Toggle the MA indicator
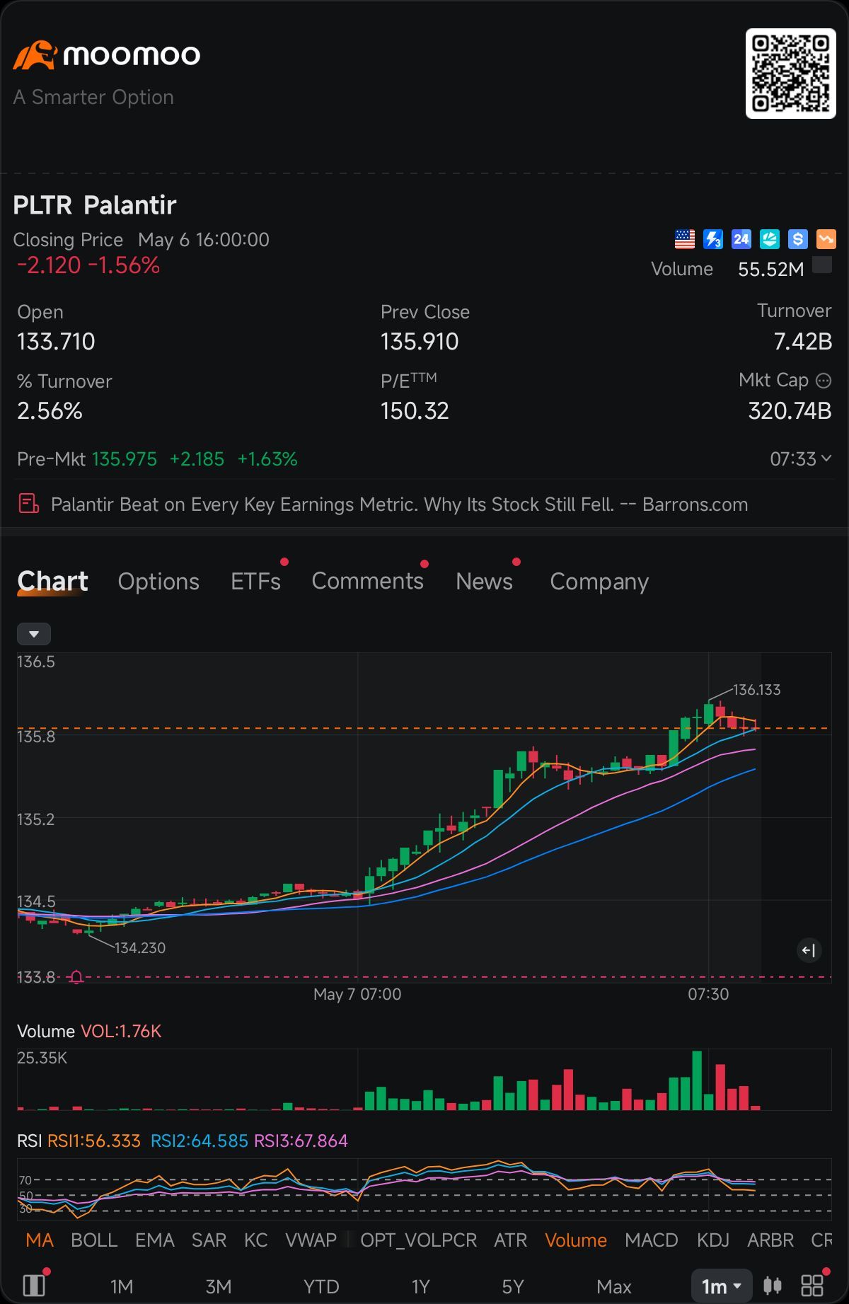 [40, 1240]
